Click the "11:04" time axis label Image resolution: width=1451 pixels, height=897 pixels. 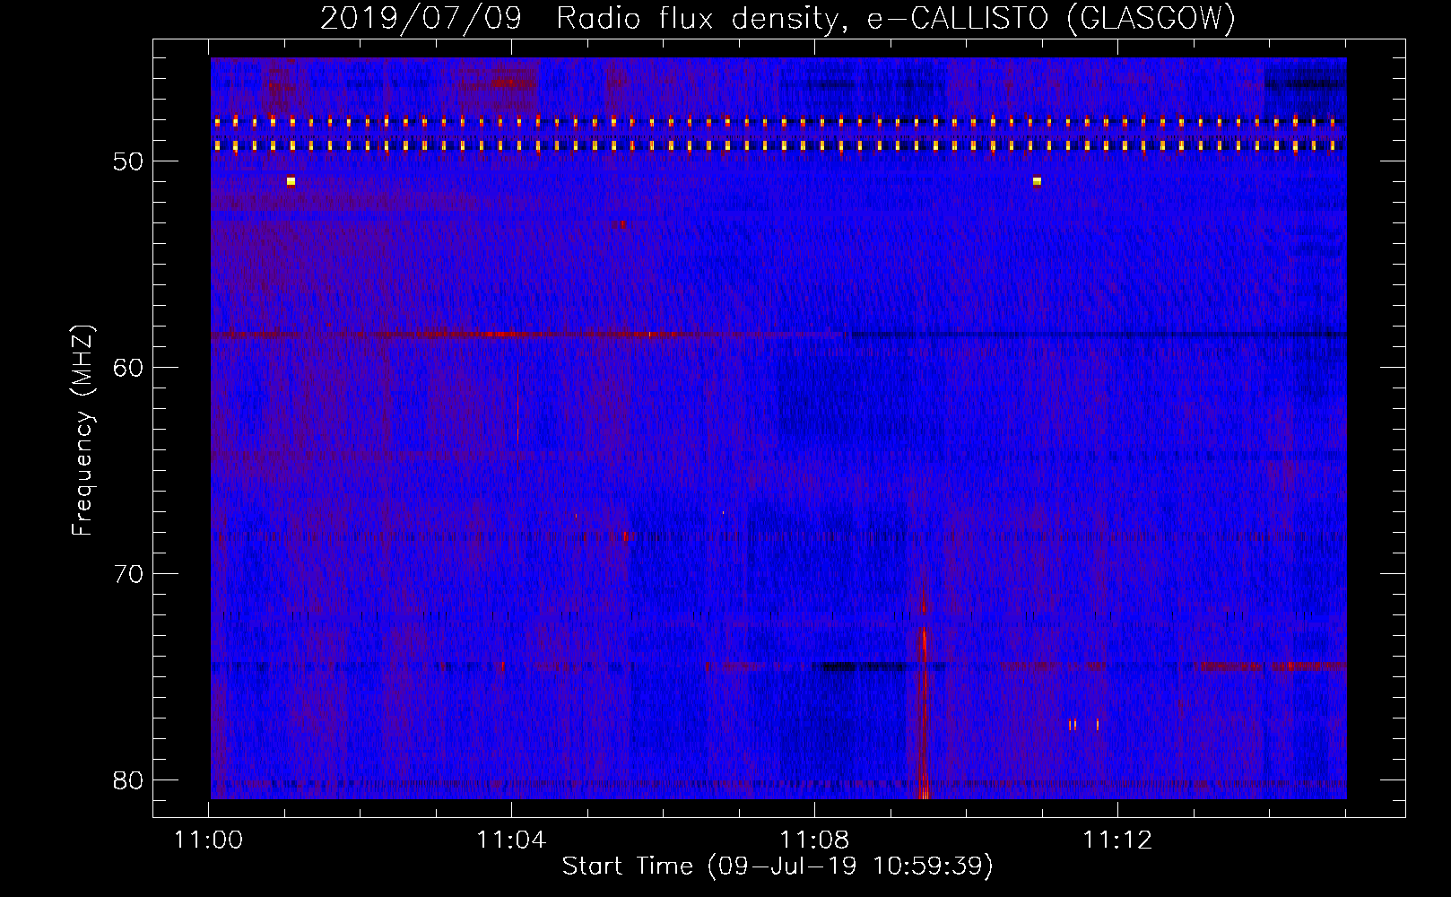pyautogui.click(x=511, y=840)
